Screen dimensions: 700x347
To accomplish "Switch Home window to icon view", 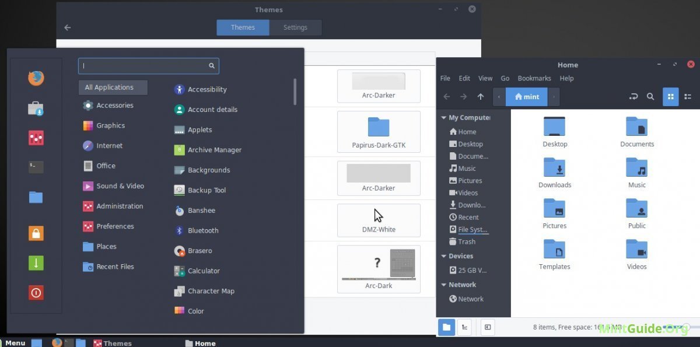I will tap(671, 97).
